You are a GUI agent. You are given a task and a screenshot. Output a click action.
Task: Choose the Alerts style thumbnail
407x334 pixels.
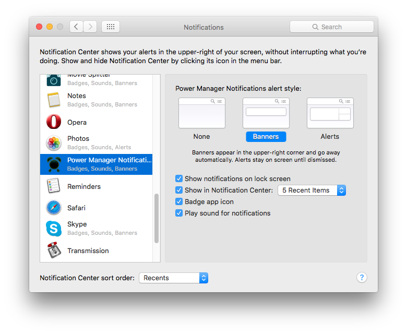(x=330, y=113)
